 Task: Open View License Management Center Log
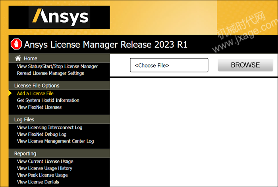pyautogui.click(x=56, y=141)
